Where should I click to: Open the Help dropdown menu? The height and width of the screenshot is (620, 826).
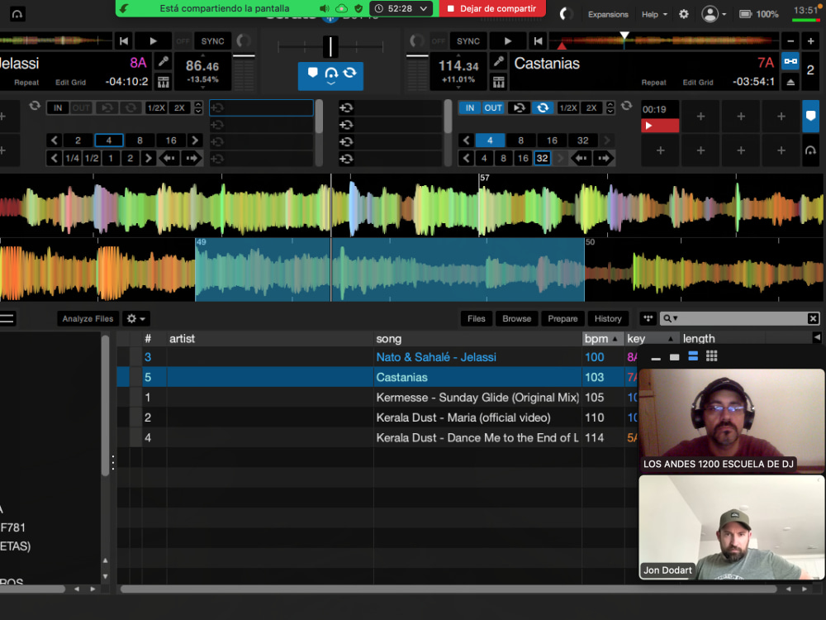tap(654, 14)
